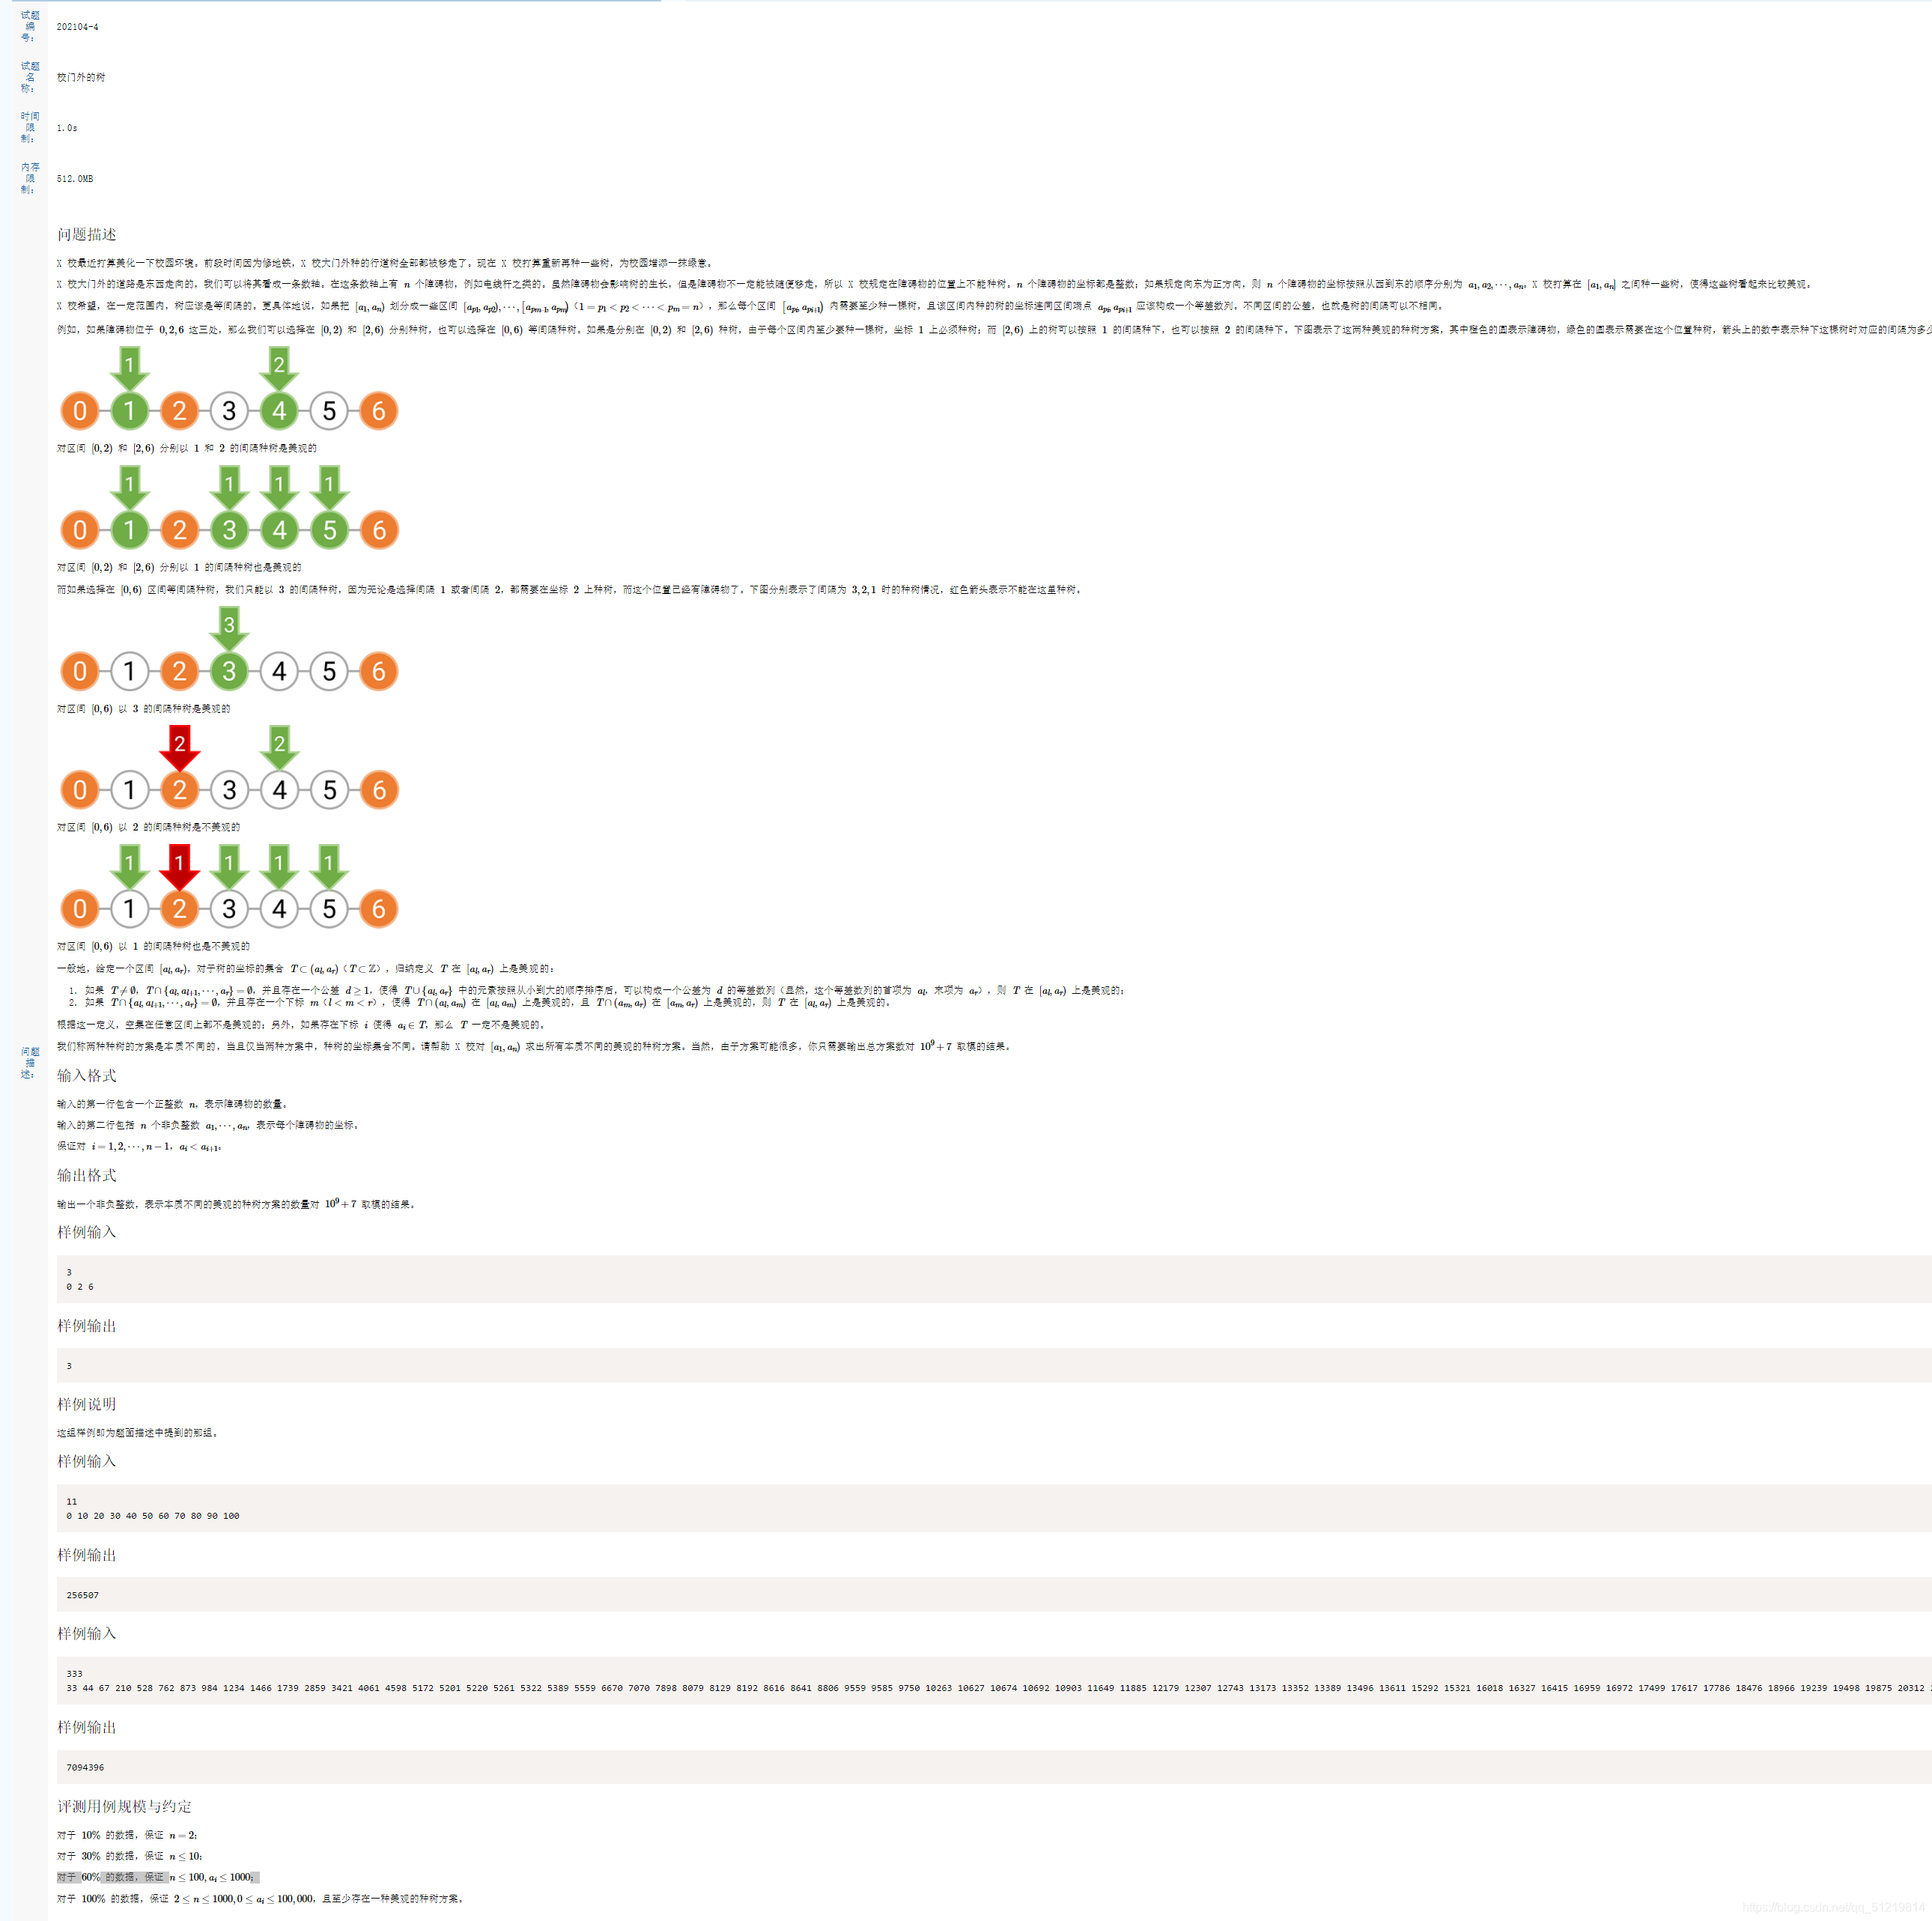Screen dimensions: 1932x1921
Task: Click the problem ID value 202104-4
Action: click(x=77, y=27)
